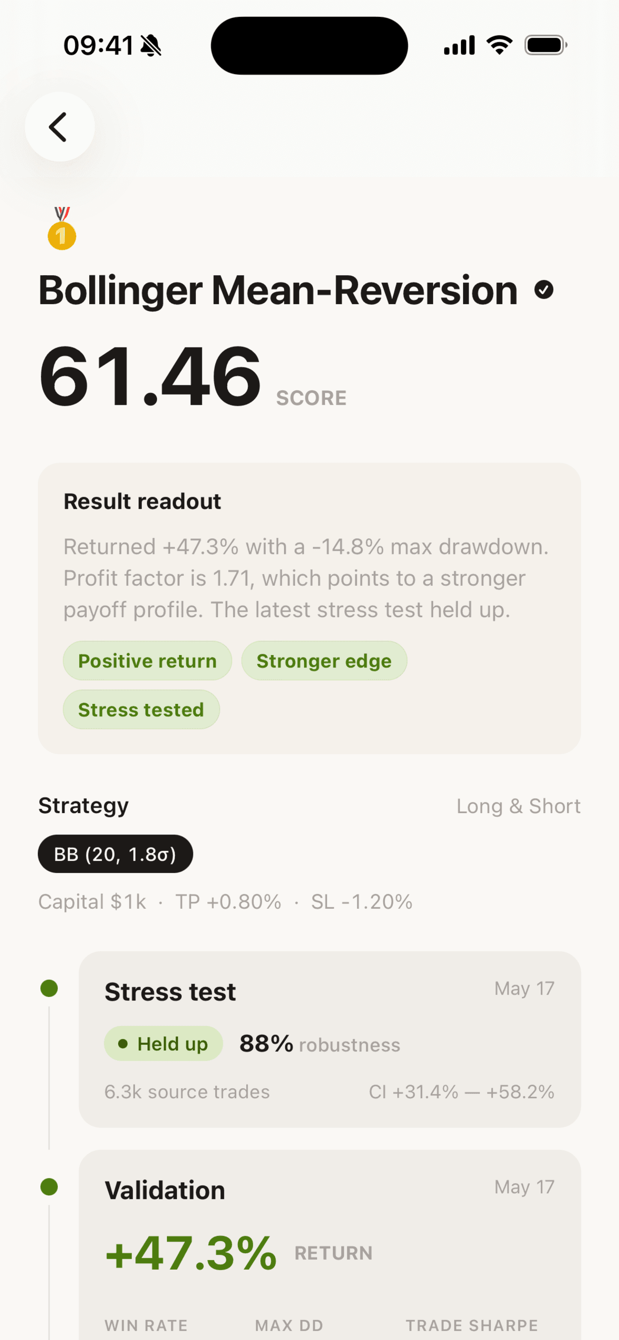This screenshot has width=619, height=1340.
Task: Select the Positive return tag
Action: 147,661
